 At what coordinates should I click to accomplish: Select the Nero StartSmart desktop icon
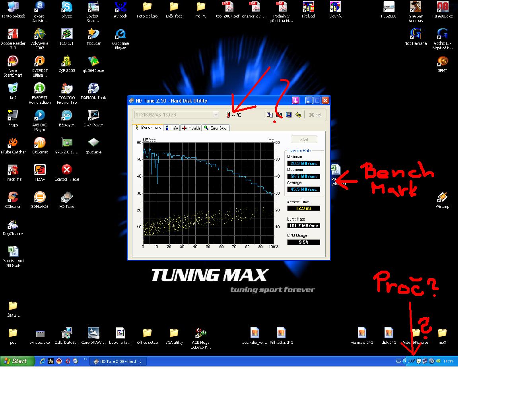coord(13,66)
